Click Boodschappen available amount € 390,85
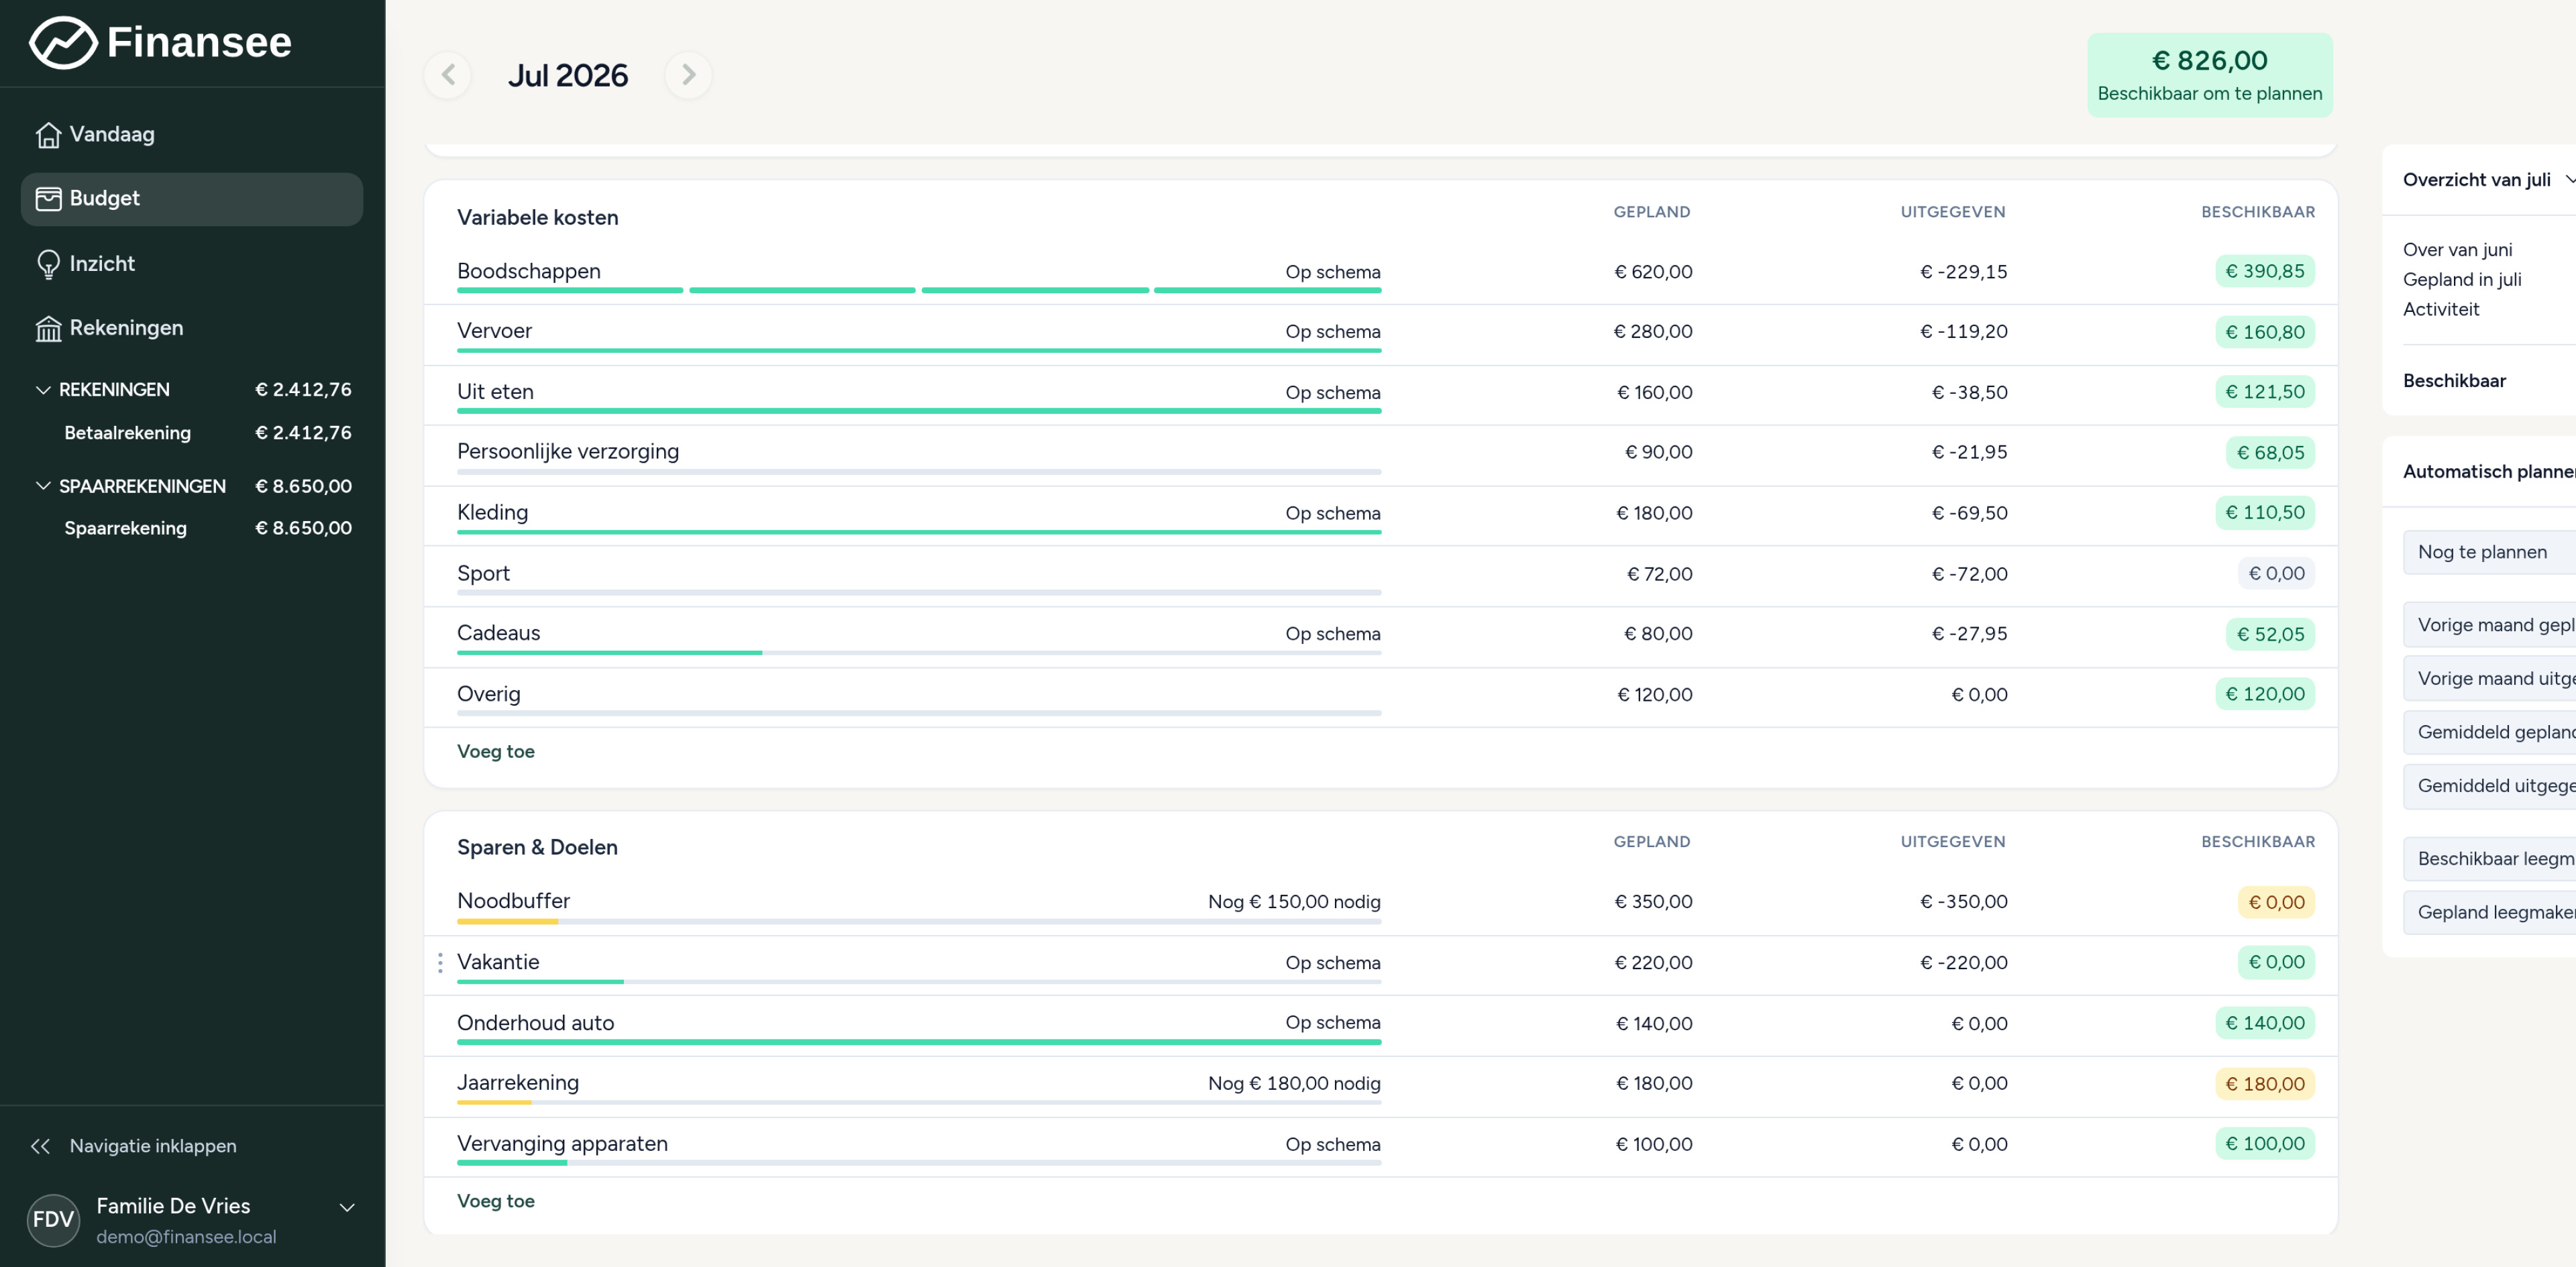 coord(2264,271)
